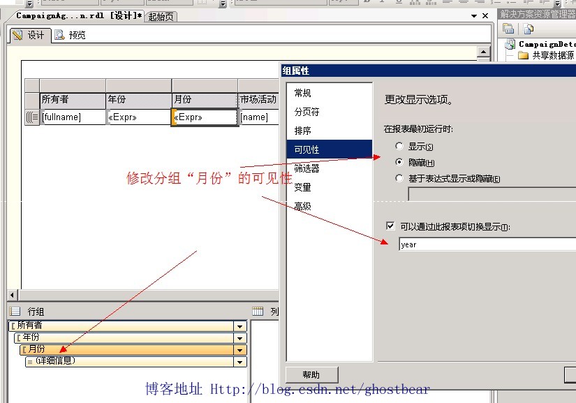Screen dimensions: 576x403
Task: Select 变量 page in group properties
Action: 302,187
